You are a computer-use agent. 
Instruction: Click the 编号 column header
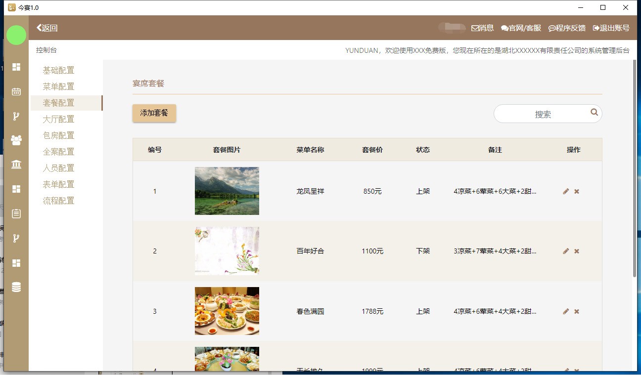click(x=155, y=150)
